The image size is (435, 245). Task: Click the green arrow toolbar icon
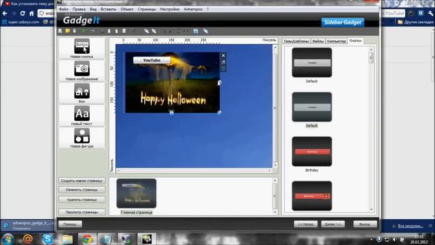(x=84, y=31)
